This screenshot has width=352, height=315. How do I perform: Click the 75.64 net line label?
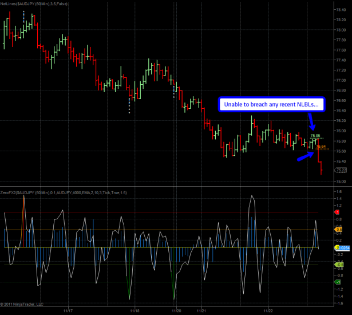click(x=321, y=147)
